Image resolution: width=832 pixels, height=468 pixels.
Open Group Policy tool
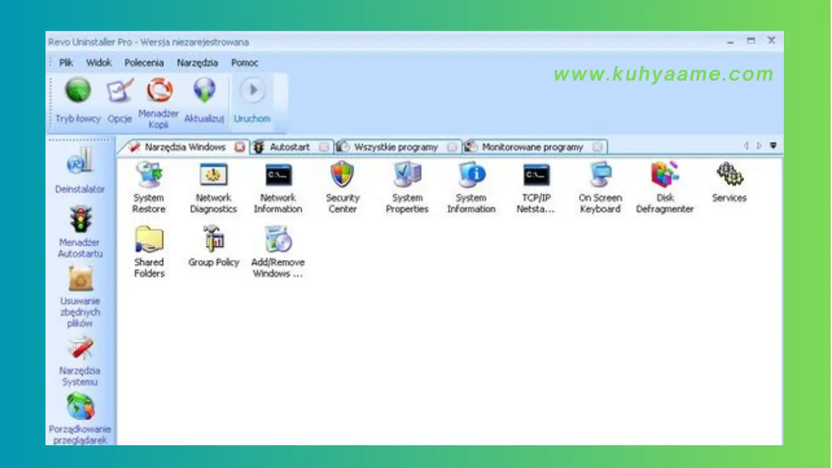tap(213, 247)
